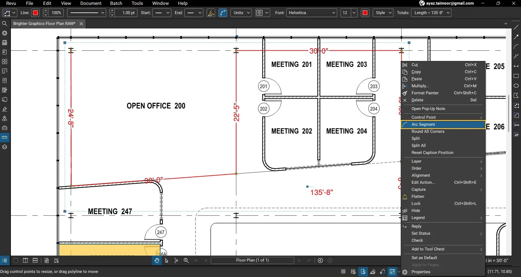The height and width of the screenshot is (277, 521).
Task: Select the Pan tool in the bottom toolbar
Action: [157, 260]
